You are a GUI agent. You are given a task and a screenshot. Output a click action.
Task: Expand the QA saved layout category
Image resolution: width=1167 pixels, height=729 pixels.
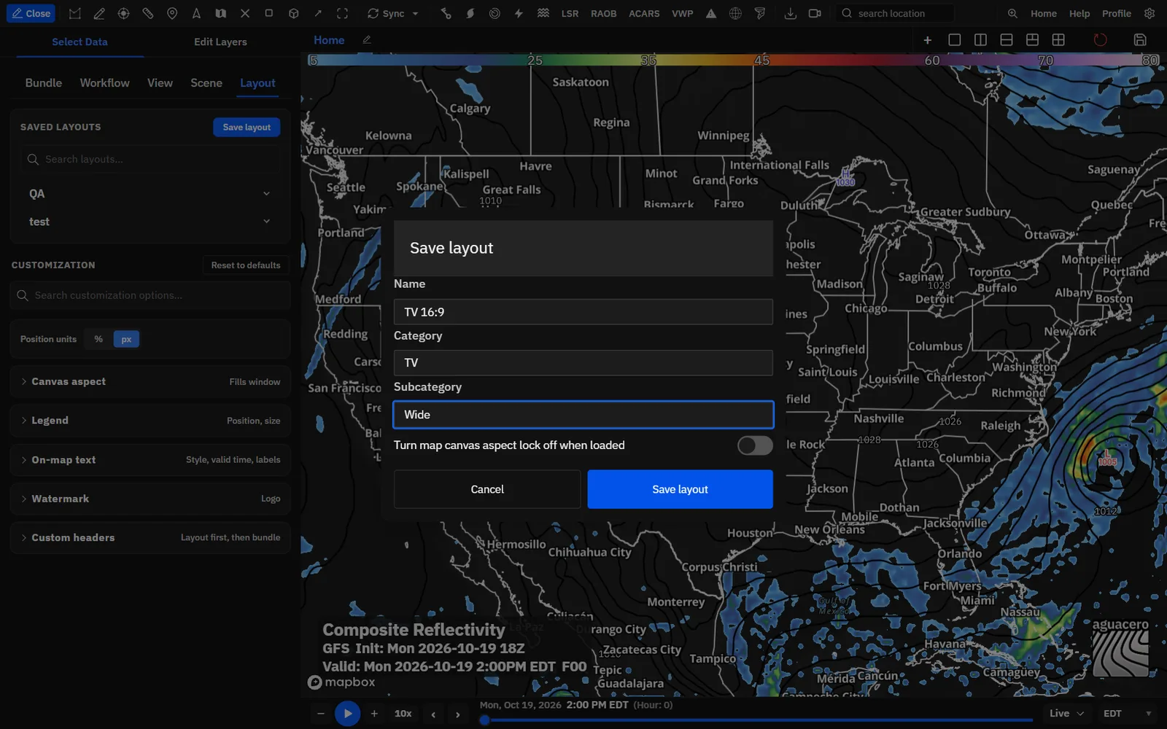[x=150, y=194]
